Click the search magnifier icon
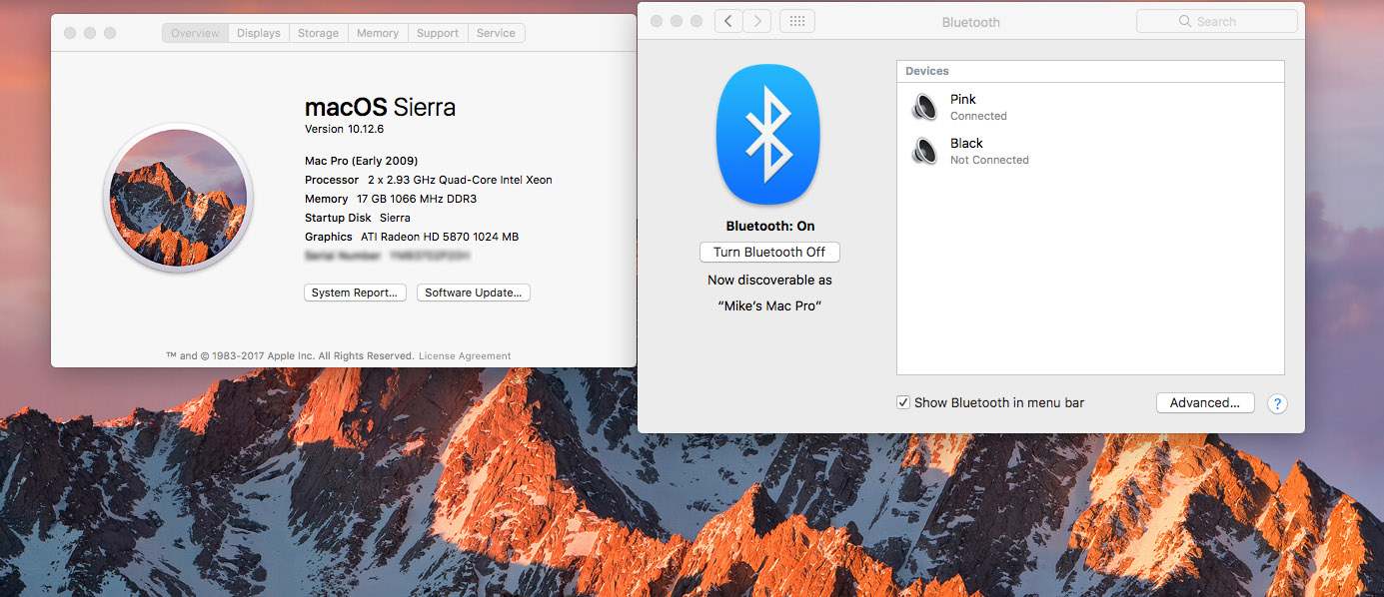This screenshot has width=1384, height=597. click(1185, 21)
